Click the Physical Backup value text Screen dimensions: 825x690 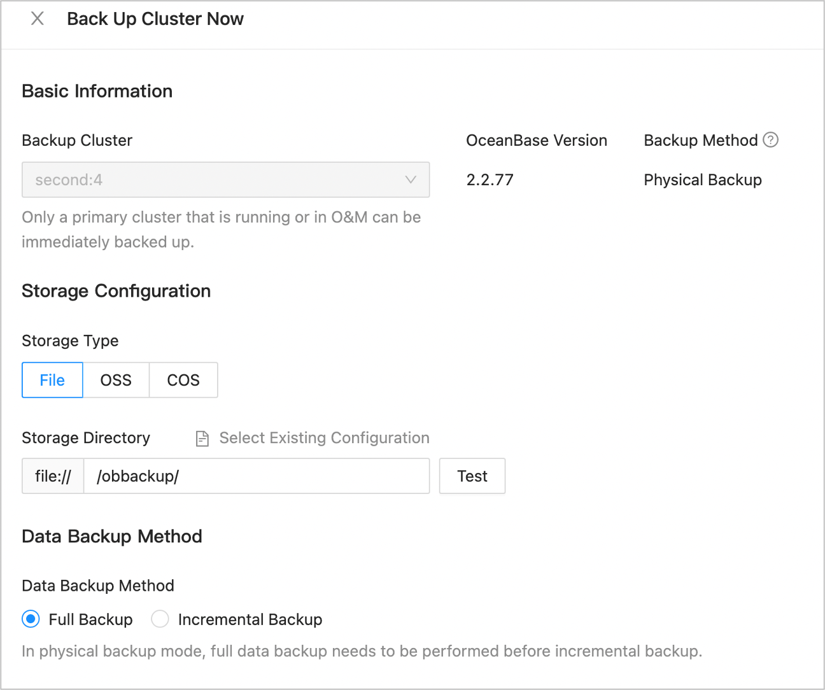click(702, 180)
